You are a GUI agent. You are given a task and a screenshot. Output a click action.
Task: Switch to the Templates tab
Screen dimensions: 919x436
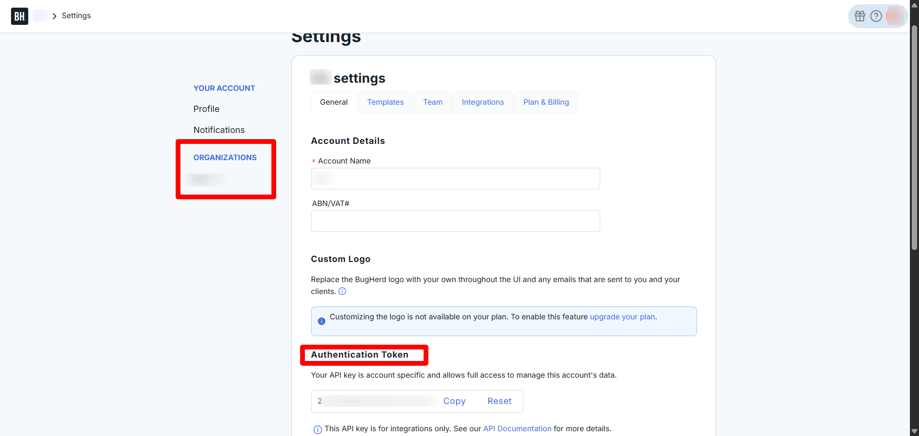point(385,102)
